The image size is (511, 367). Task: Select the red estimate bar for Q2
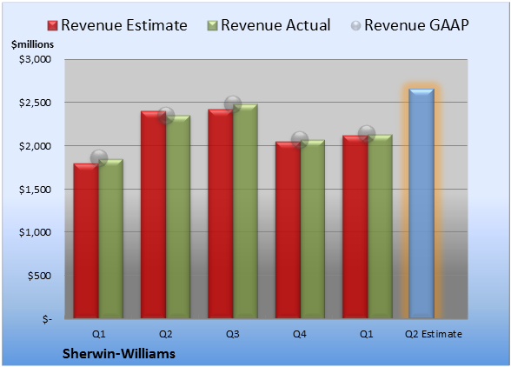153,215
